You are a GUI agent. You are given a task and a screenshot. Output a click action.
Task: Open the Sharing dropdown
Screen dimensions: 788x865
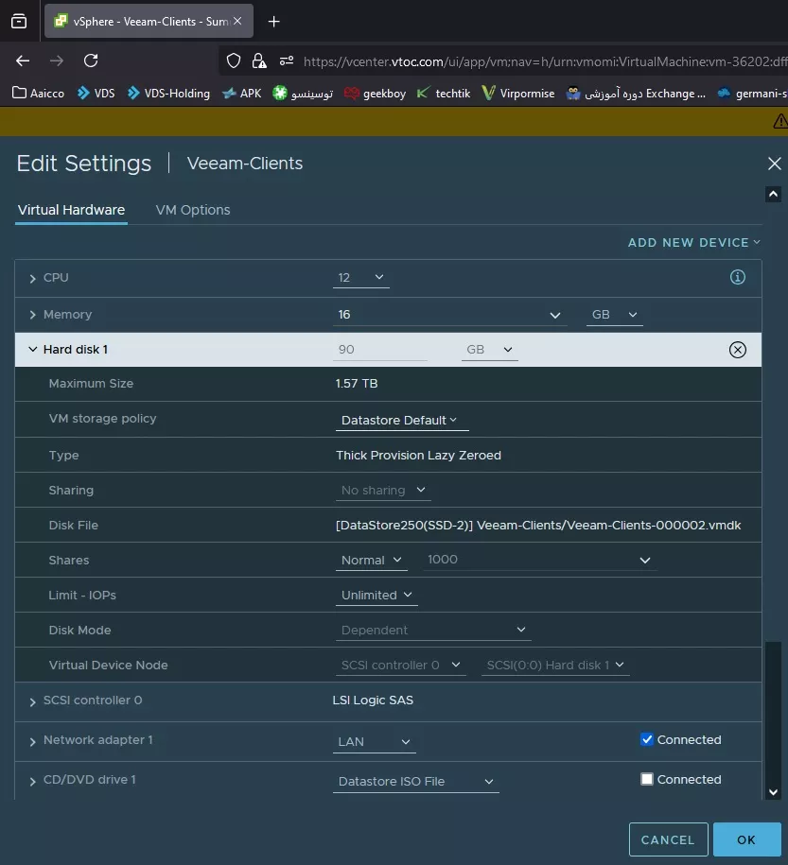[x=383, y=491]
